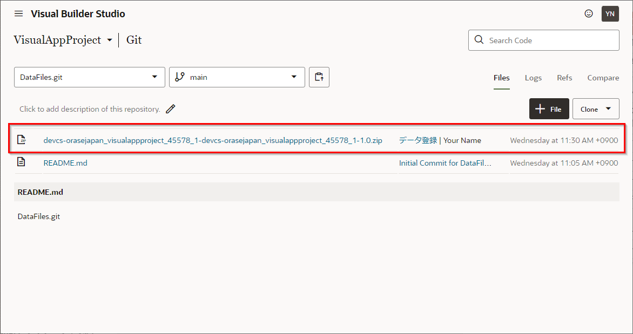The height and width of the screenshot is (334, 633).
Task: Click the smiley feedback icon
Action: (589, 13)
